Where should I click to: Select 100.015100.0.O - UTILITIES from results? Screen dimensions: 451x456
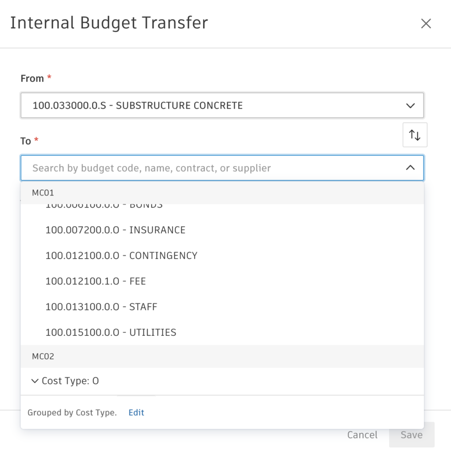click(111, 332)
